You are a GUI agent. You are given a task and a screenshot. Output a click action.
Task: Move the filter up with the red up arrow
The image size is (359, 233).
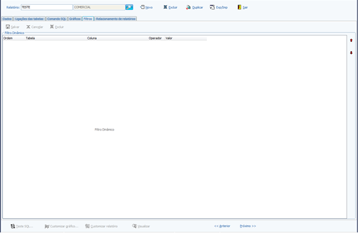pos(351,41)
